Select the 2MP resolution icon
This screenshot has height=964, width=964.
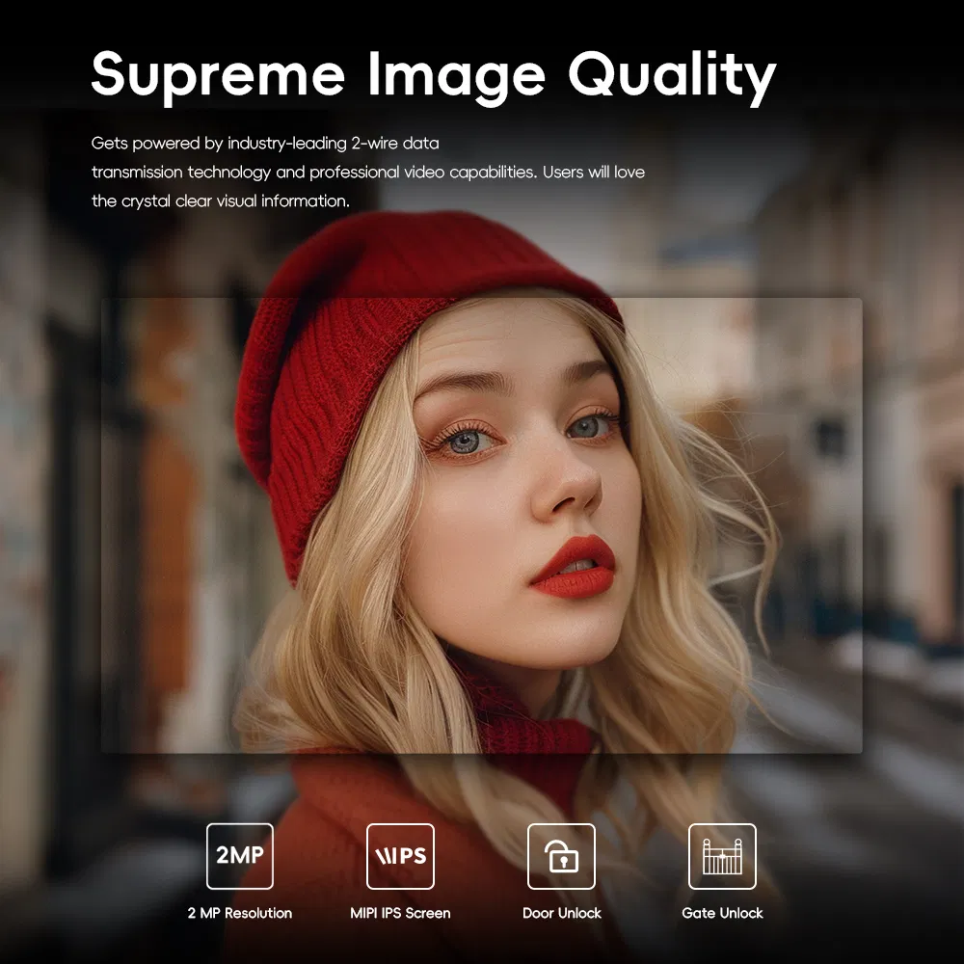(x=241, y=856)
